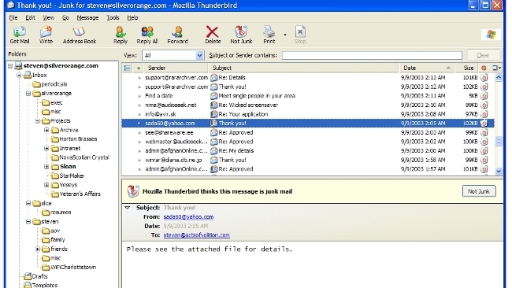
Task: Click the envelope icon of 'Re: Wicked screensaver' message
Action: (x=214, y=105)
